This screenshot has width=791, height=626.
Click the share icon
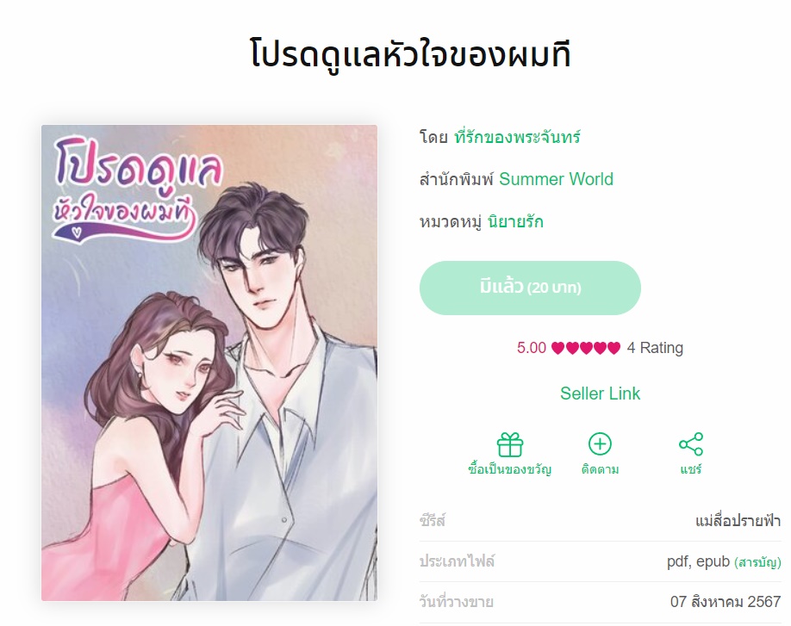(x=690, y=444)
